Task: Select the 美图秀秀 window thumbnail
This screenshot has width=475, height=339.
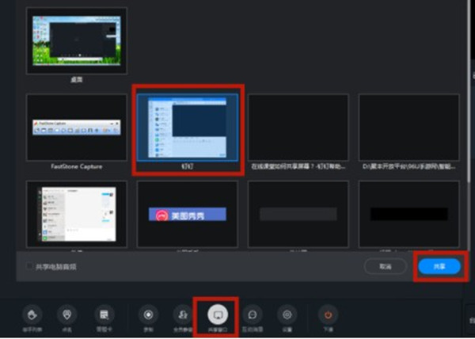Action: [188, 214]
